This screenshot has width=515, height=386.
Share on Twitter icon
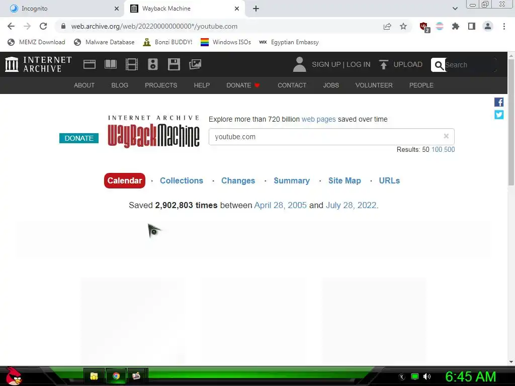click(499, 115)
